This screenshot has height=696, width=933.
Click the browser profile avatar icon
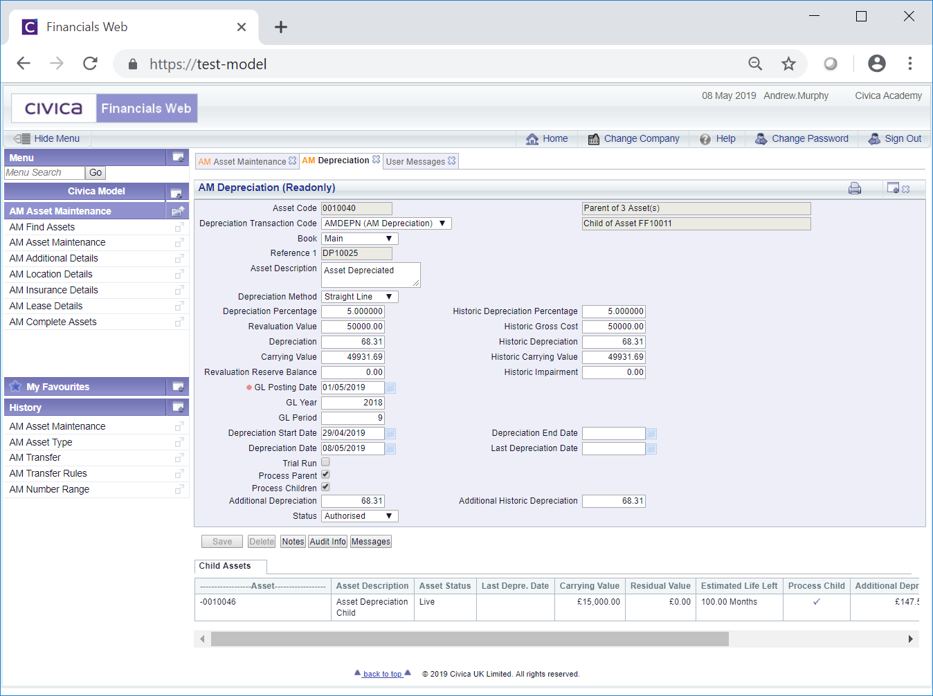point(877,64)
